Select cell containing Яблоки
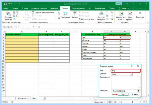 tap(93, 40)
